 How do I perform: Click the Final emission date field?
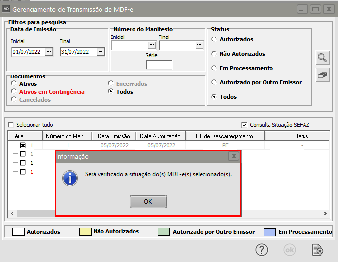(78, 52)
